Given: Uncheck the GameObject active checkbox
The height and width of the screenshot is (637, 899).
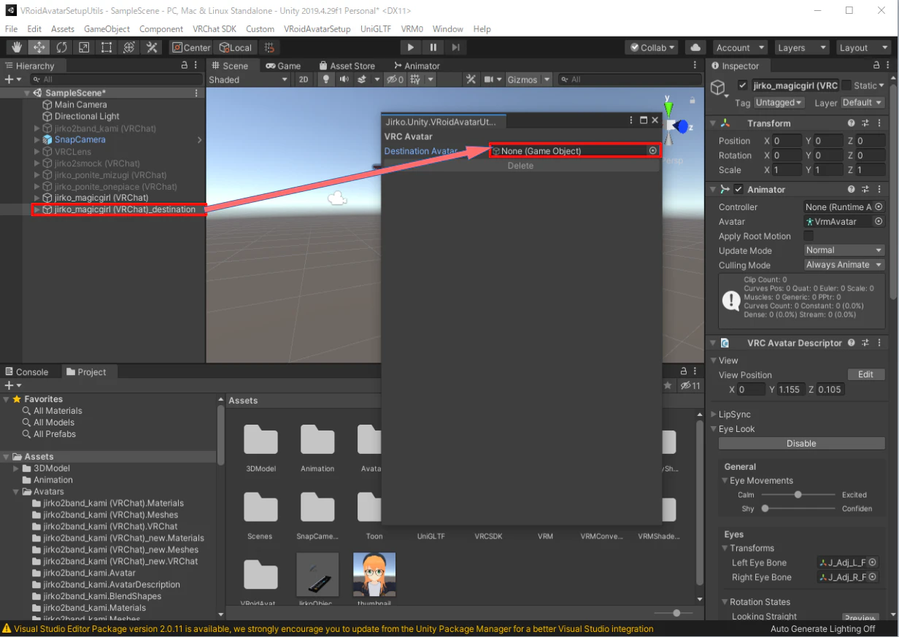Looking at the screenshot, I should click(x=743, y=85).
